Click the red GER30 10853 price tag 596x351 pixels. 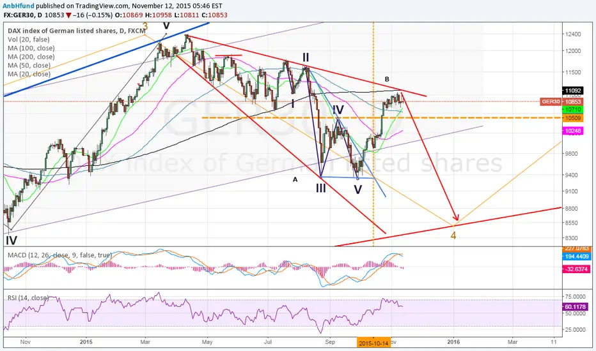561,101
